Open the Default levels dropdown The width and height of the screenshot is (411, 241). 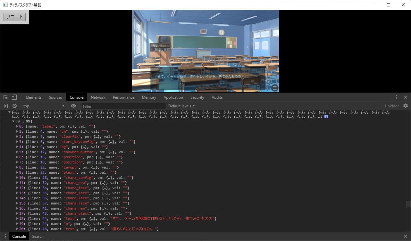181,106
